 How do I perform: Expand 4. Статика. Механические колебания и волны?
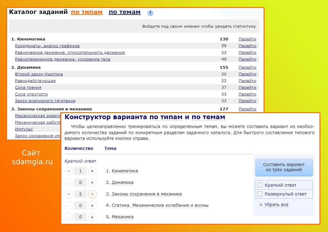(160, 206)
